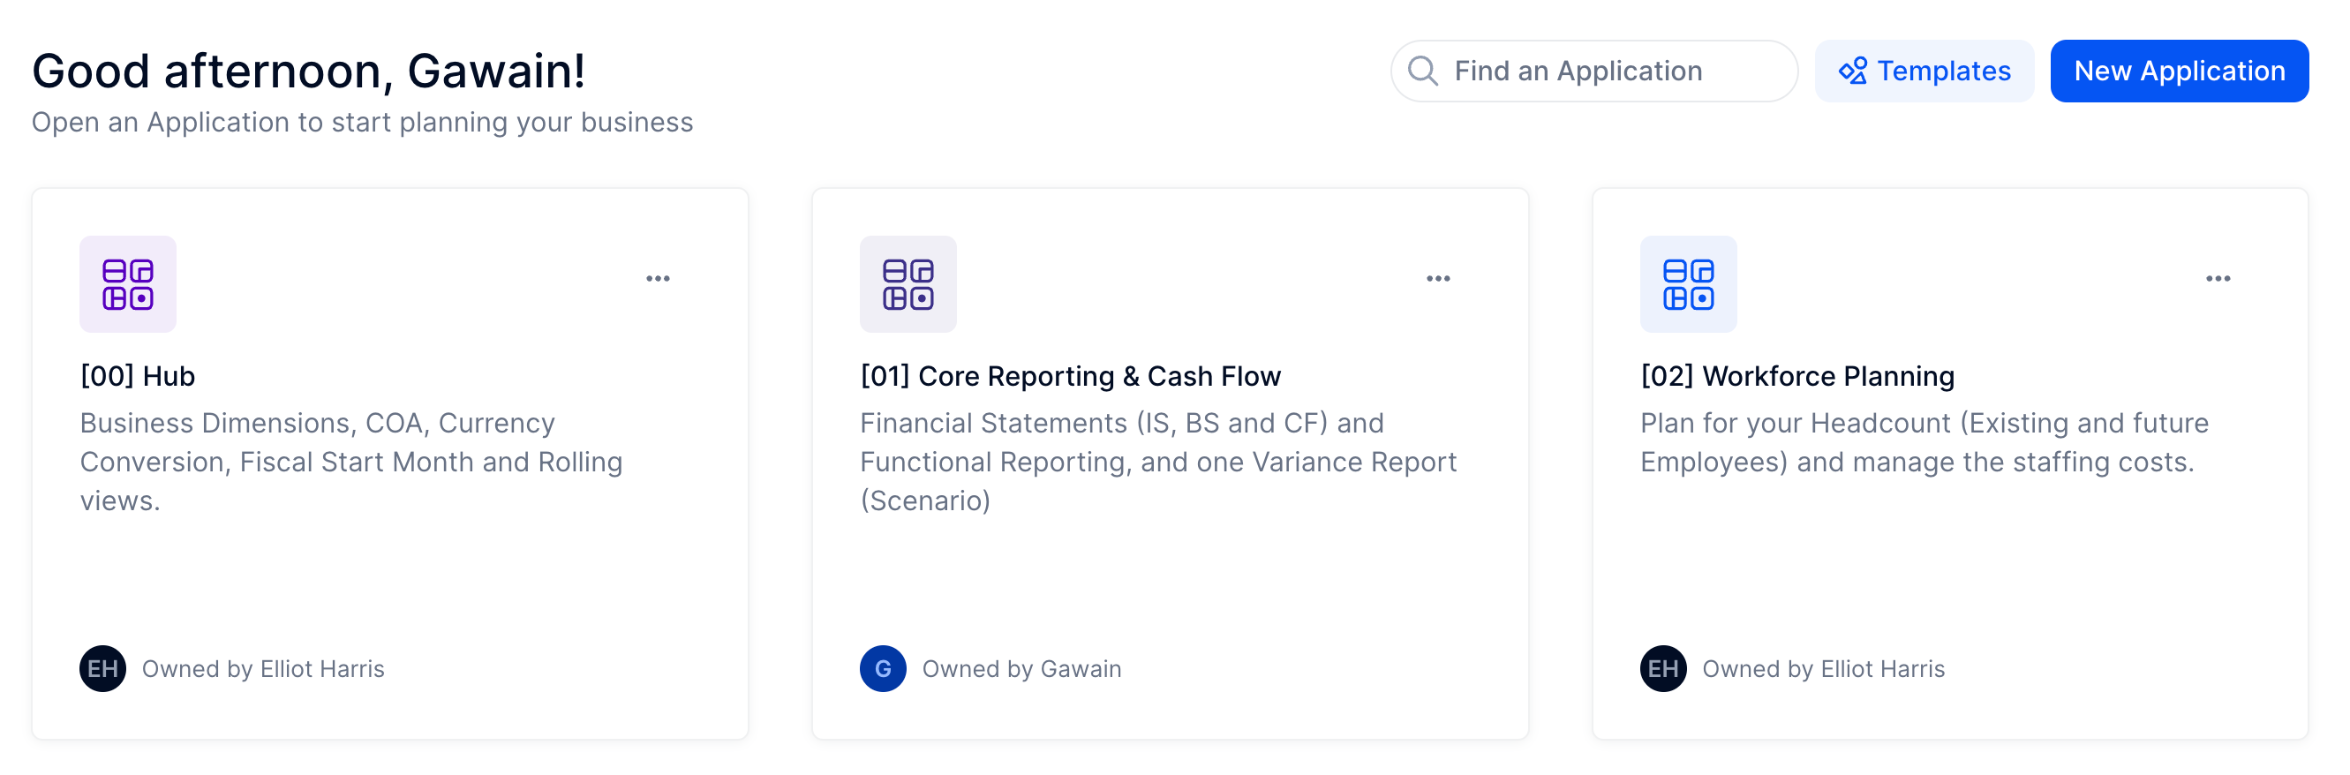2350x775 pixels.
Task: Open the three-dot menu on the Workforce Planning card
Action: tap(2218, 278)
